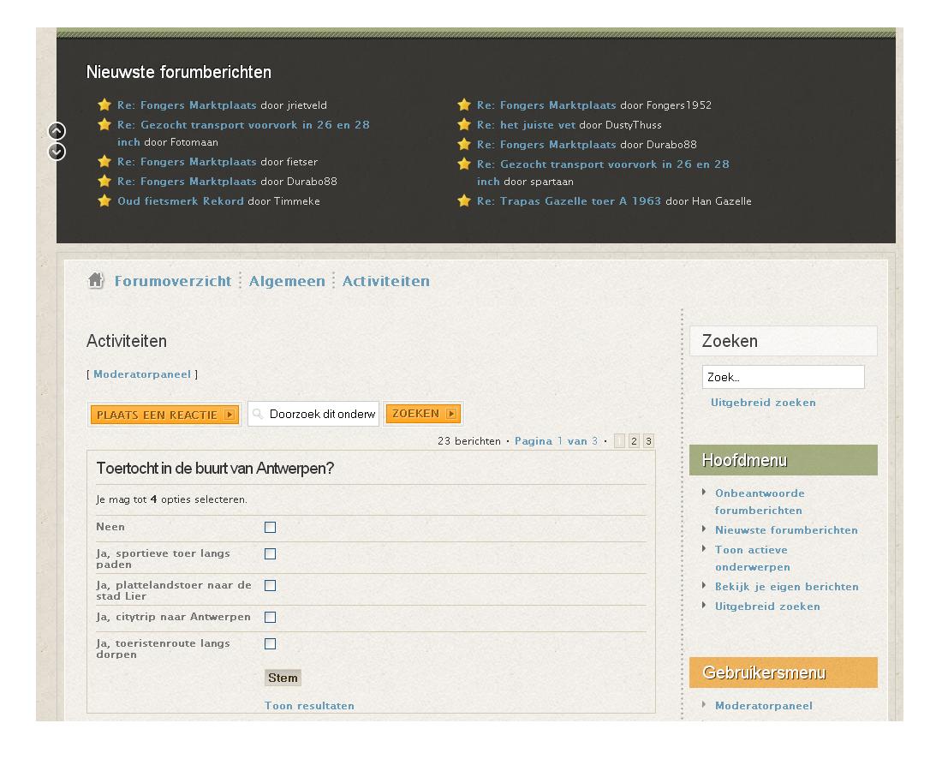Screen dimensions: 942x771
Task: Click the magnifier icon in topic search
Action: 259,415
